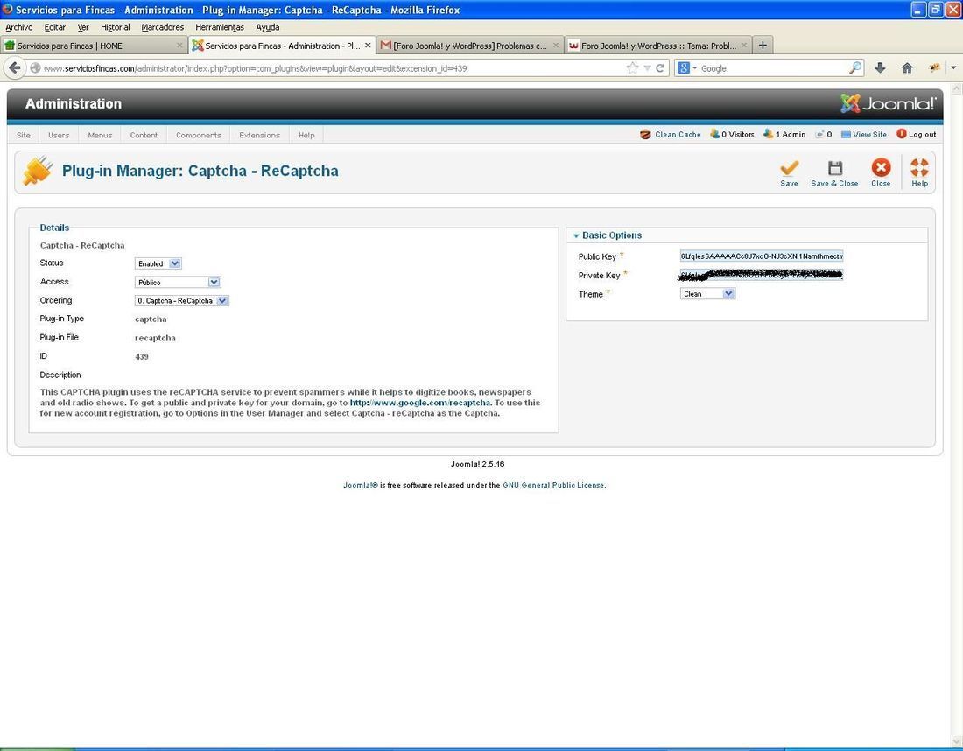Open the Help lifebuoy icon
The image size is (963, 751).
tap(919, 168)
